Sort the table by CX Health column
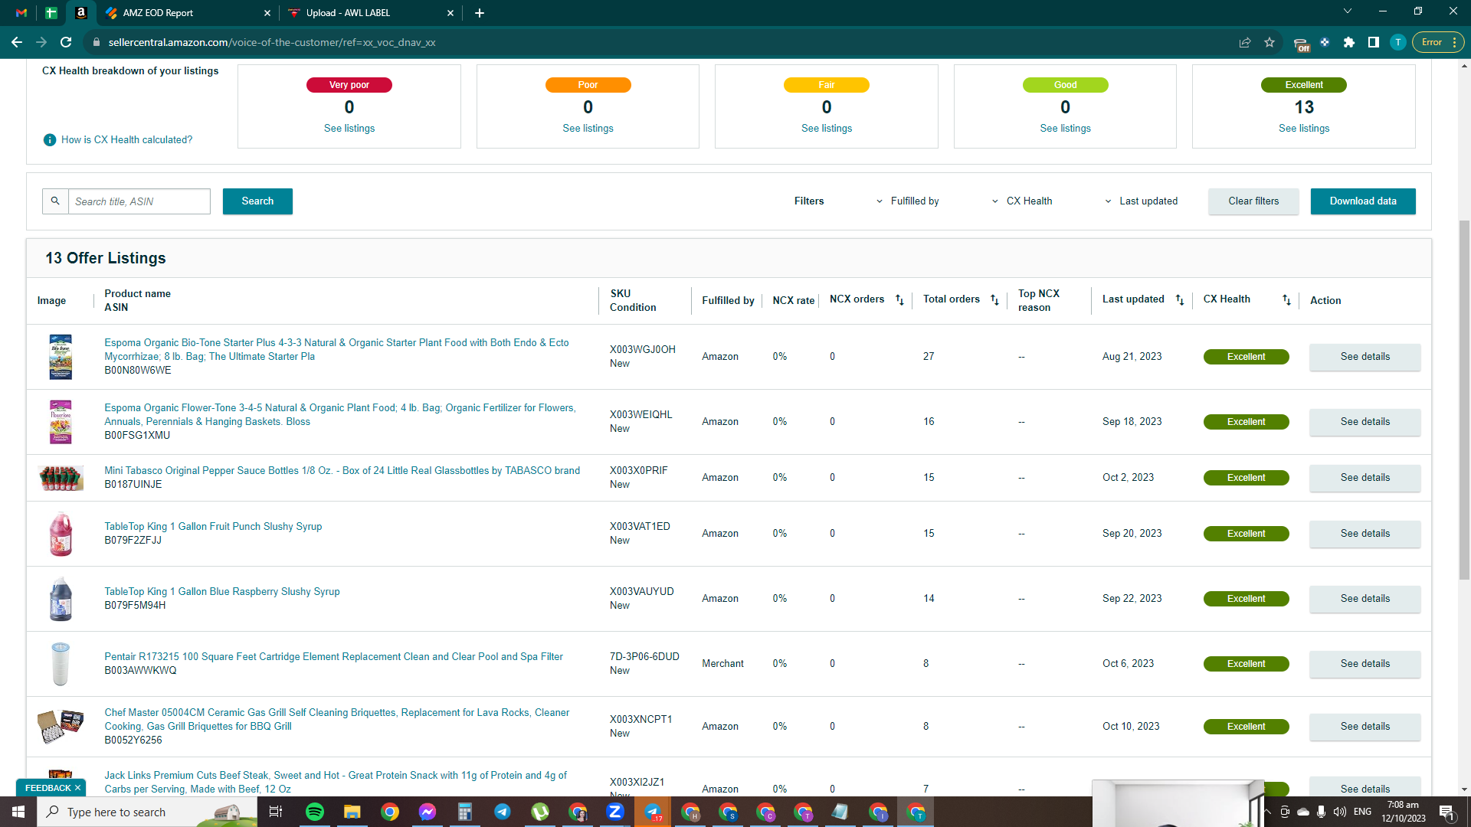1471x827 pixels. pos(1286,300)
